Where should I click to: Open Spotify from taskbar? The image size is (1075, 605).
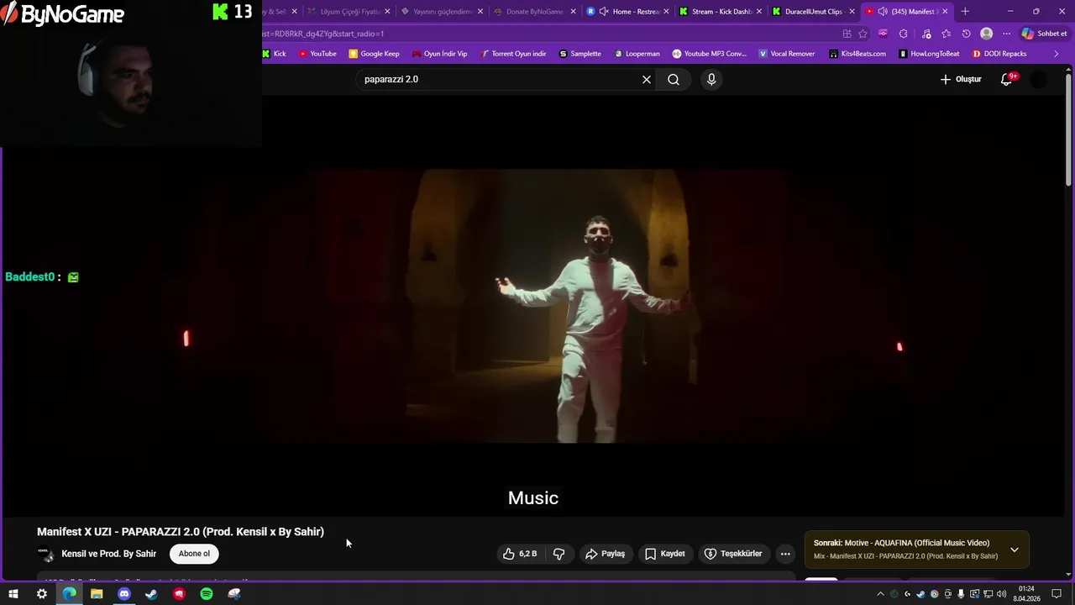207,594
